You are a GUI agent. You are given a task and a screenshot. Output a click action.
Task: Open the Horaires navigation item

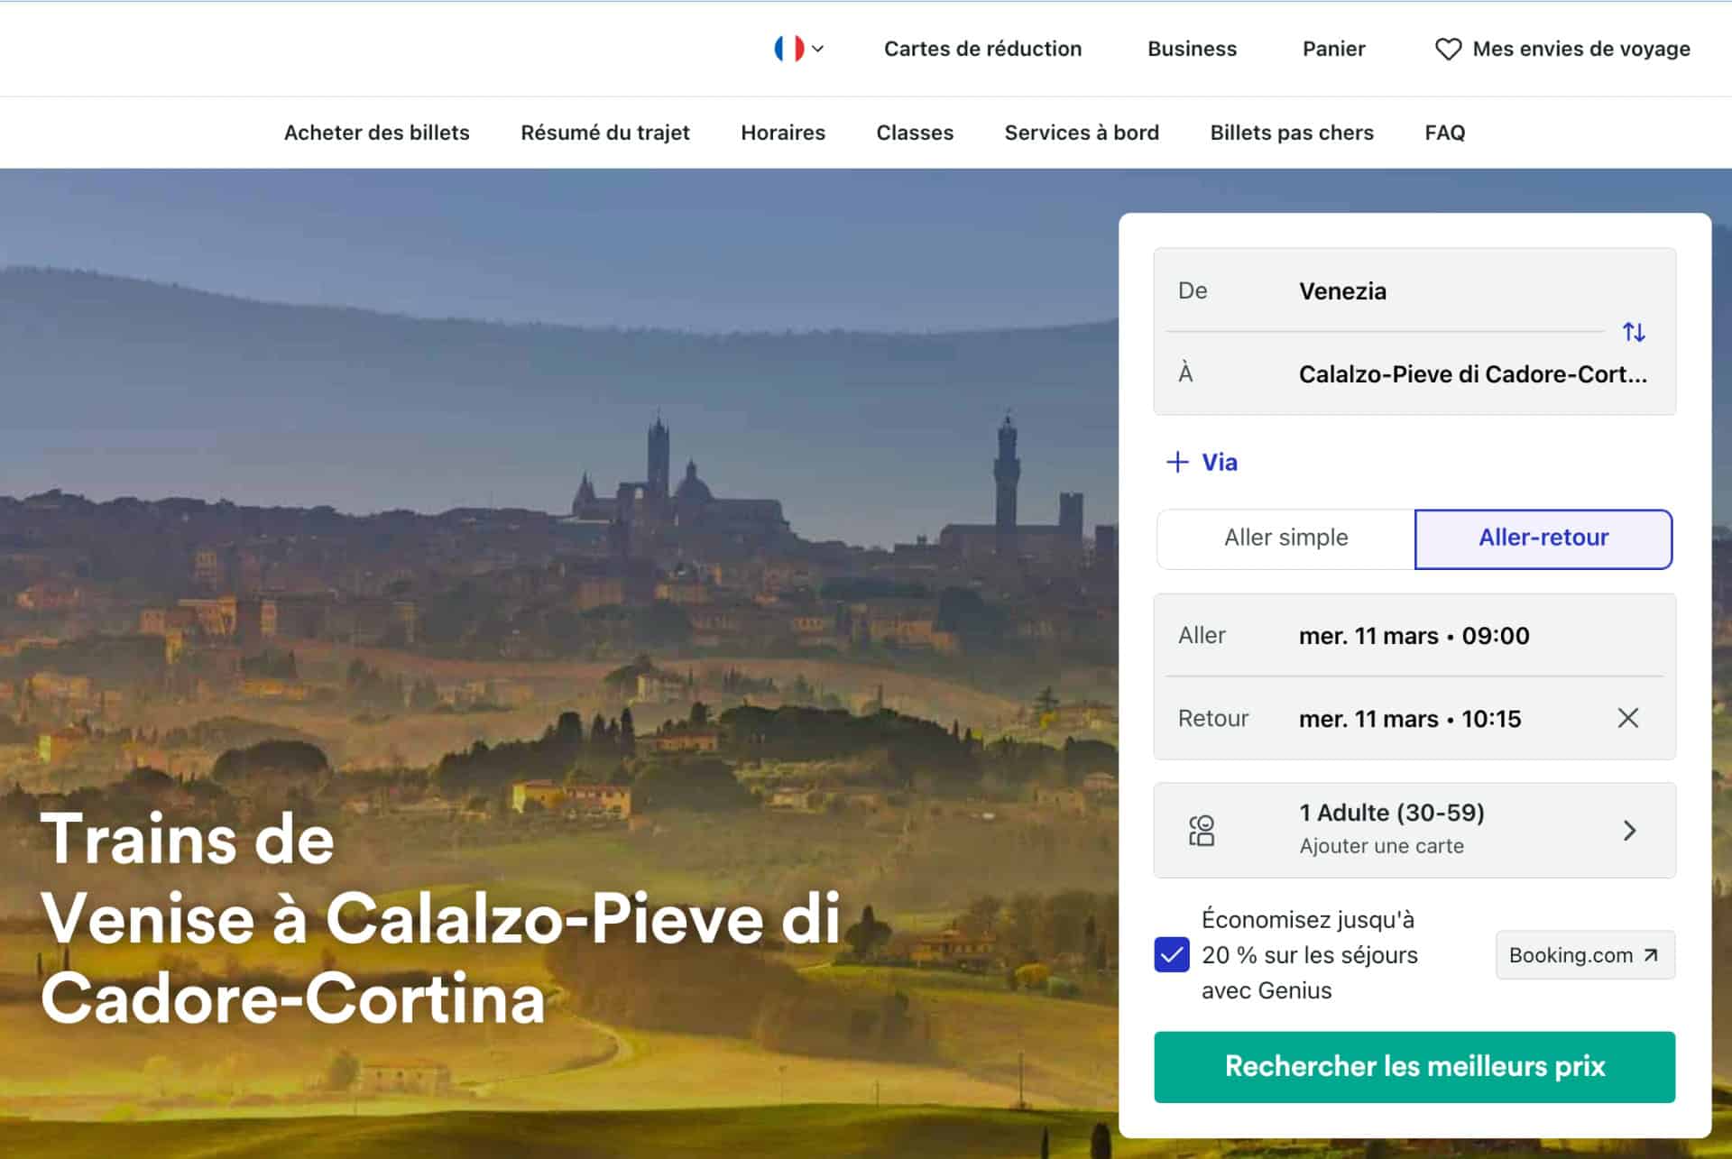tap(782, 133)
